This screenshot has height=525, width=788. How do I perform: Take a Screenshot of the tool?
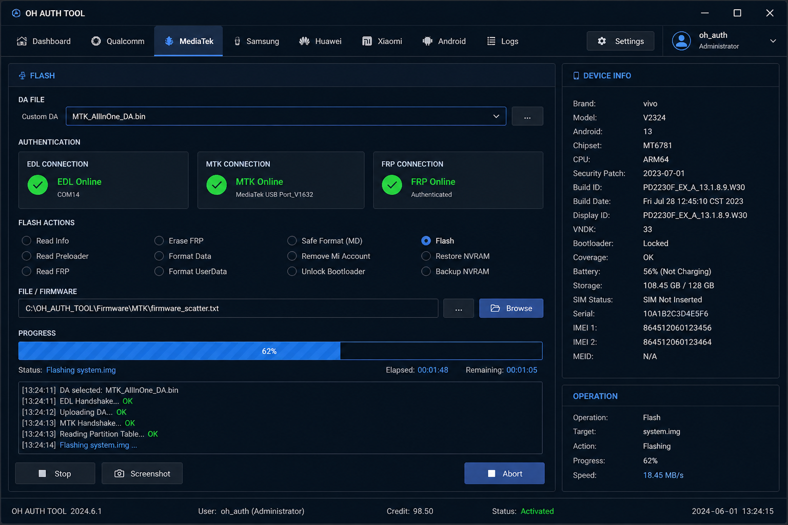pos(142,474)
